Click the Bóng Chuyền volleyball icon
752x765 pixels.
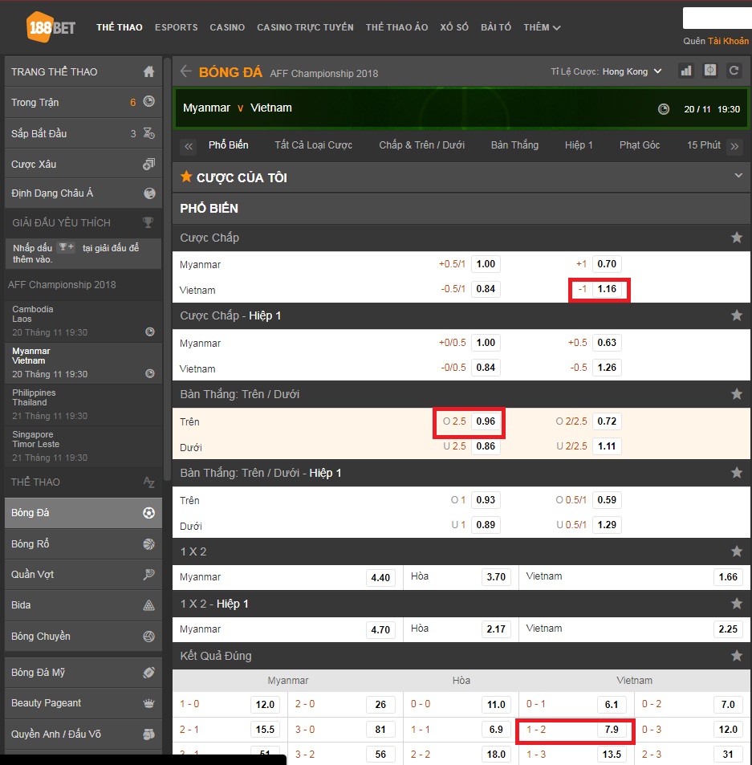[148, 637]
